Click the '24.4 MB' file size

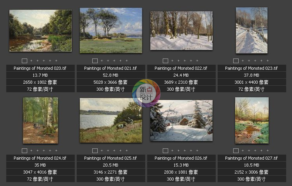point(181,75)
